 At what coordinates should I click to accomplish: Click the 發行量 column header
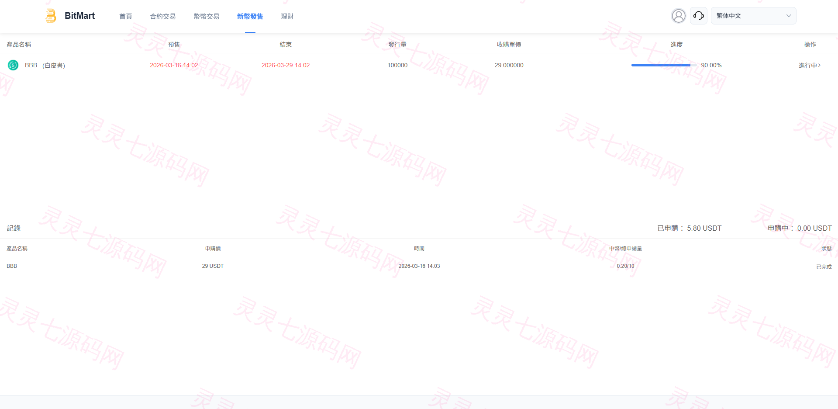coord(397,45)
